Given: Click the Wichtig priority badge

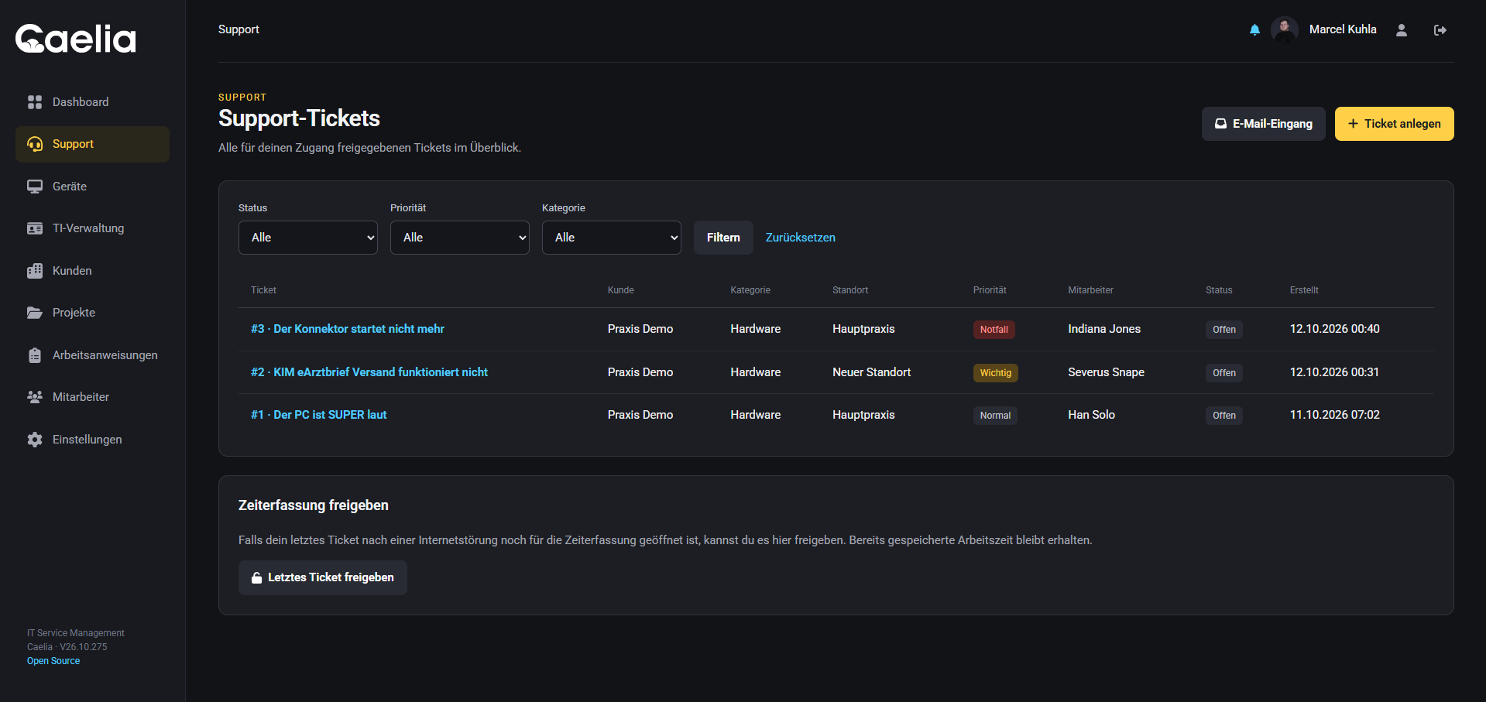Looking at the screenshot, I should click(996, 373).
